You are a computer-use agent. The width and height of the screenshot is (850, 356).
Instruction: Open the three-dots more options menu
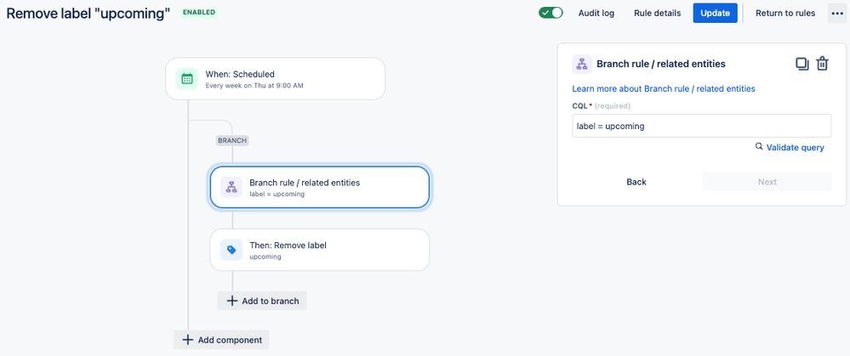tap(836, 13)
